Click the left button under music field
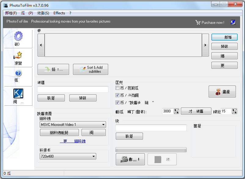 [51, 98]
